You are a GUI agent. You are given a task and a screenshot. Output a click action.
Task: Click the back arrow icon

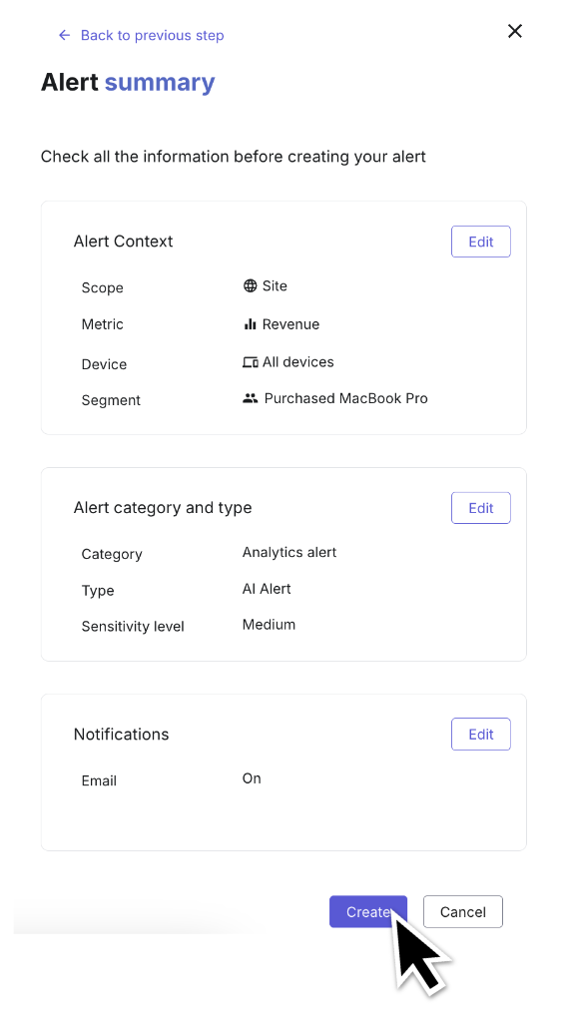pos(64,35)
